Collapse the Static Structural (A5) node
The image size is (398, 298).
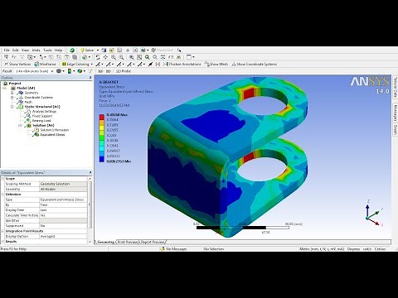[12, 107]
